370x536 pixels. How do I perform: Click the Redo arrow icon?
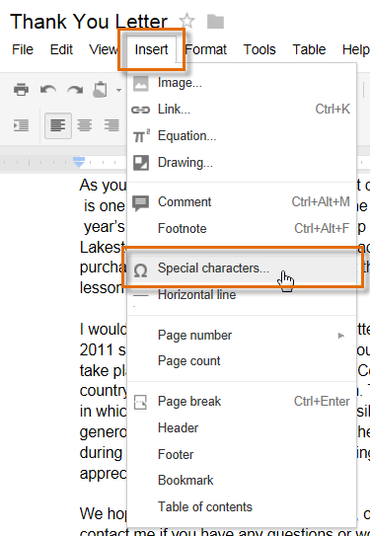pos(75,90)
